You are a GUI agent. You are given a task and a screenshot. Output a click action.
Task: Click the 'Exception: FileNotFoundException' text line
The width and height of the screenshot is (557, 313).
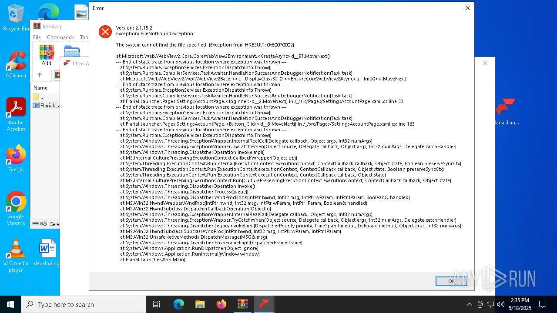click(154, 33)
